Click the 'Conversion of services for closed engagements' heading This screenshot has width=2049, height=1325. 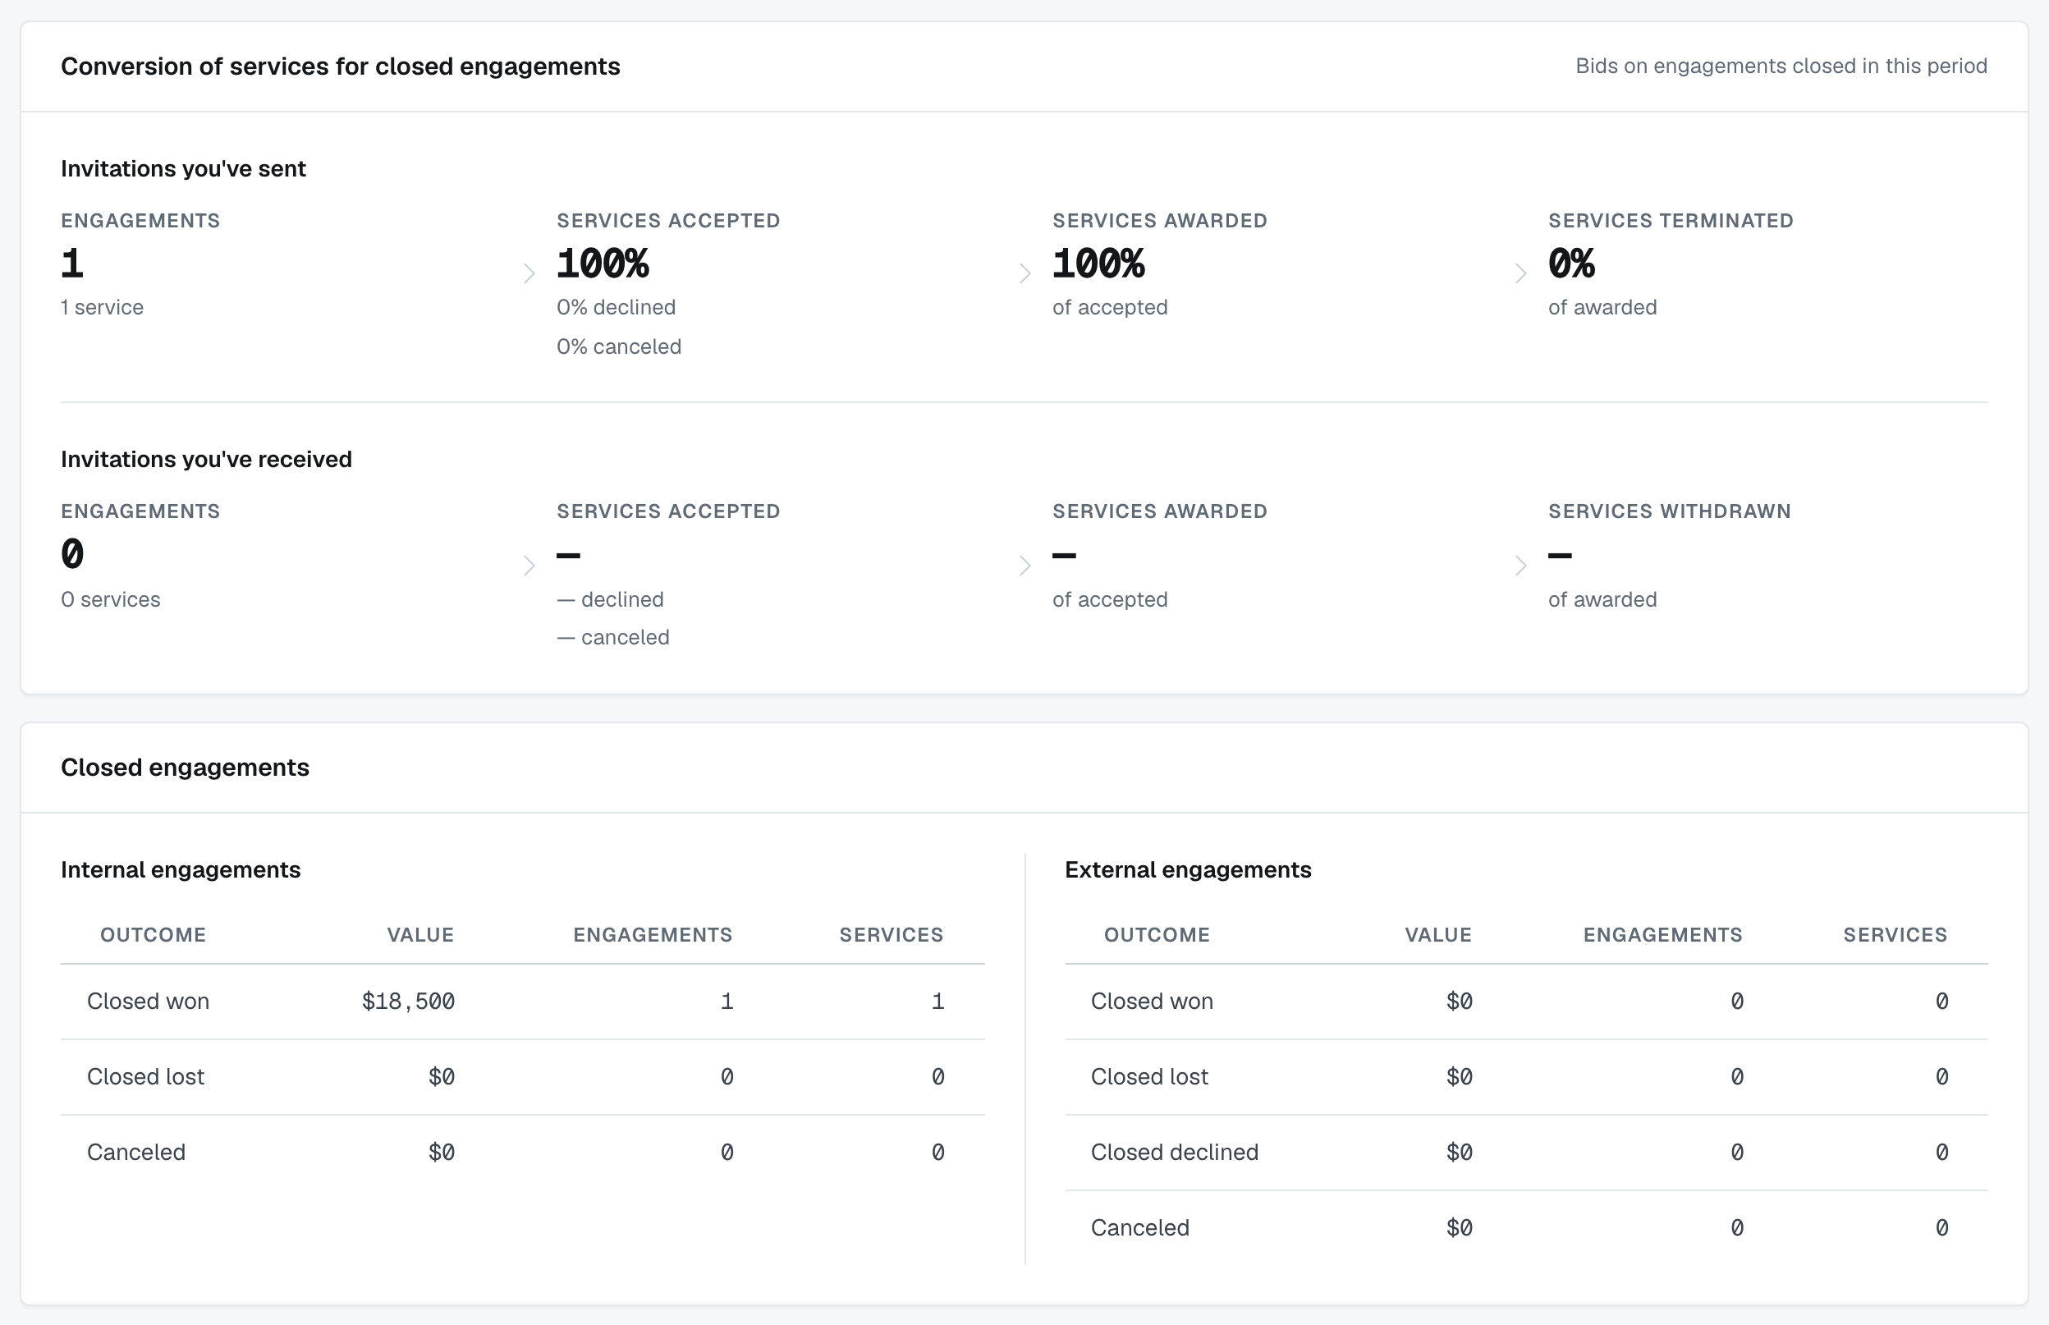point(340,66)
